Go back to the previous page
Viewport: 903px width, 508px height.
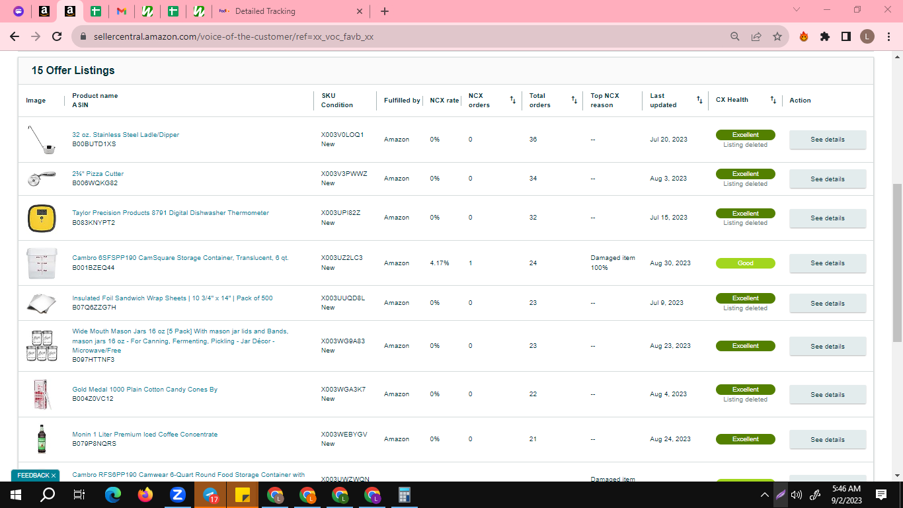[15, 36]
